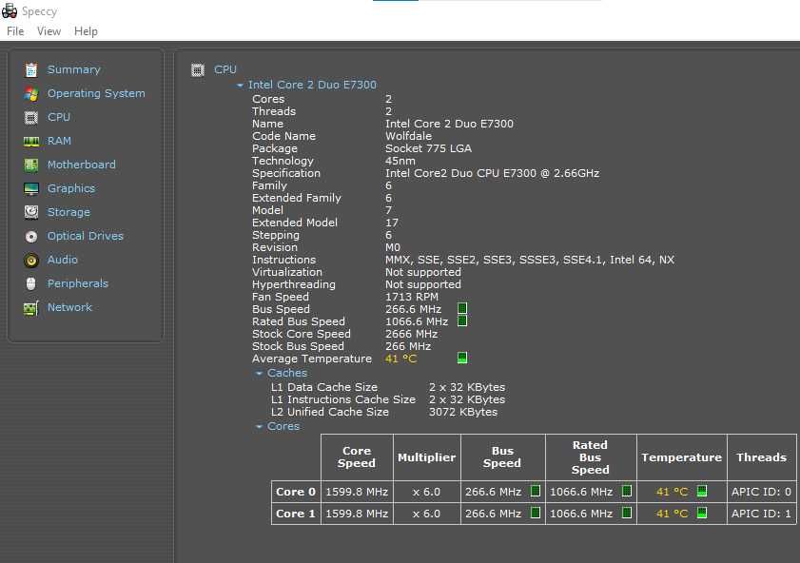The width and height of the screenshot is (800, 563).
Task: Collapse the Intel Core 2 Duo E7300 node
Action: (x=240, y=86)
